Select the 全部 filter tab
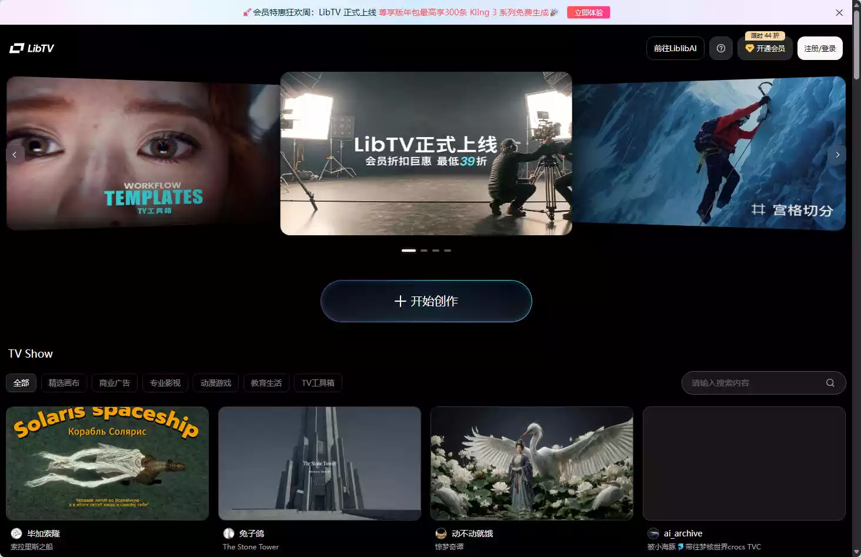This screenshot has width=861, height=557. point(21,383)
